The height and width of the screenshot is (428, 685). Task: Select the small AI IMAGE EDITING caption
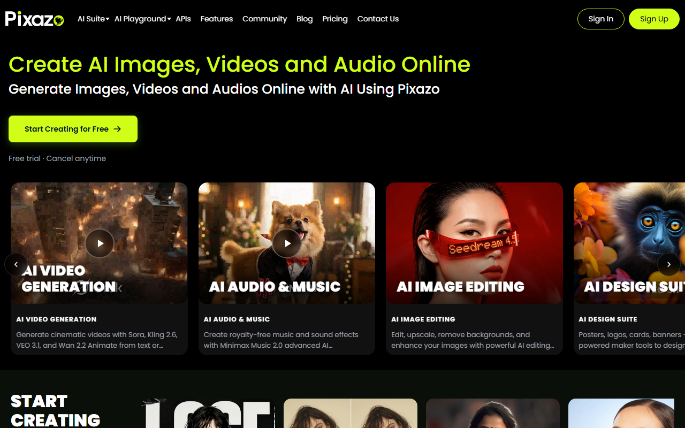423,319
